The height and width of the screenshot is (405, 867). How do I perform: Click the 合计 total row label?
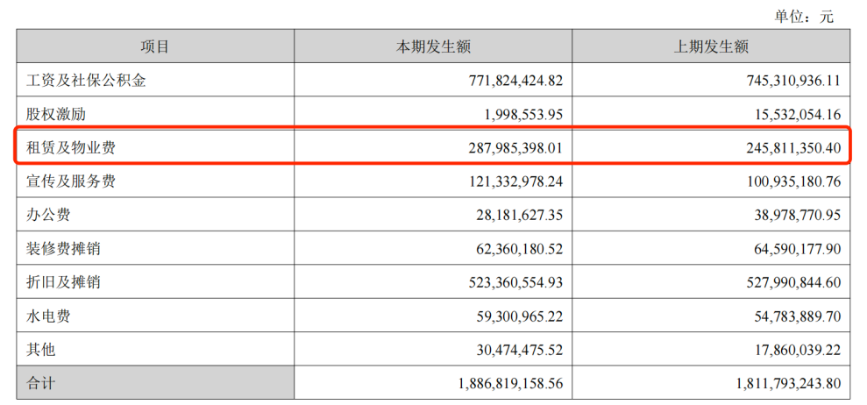pos(41,383)
